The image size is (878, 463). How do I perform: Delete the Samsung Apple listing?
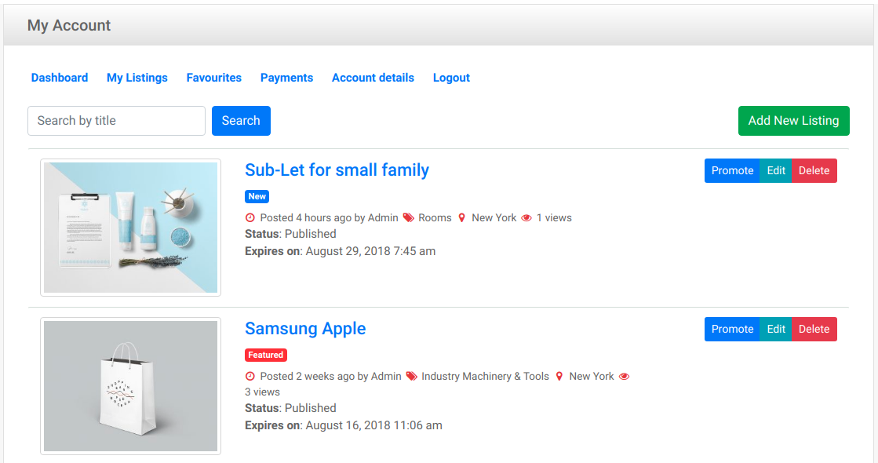click(x=814, y=329)
